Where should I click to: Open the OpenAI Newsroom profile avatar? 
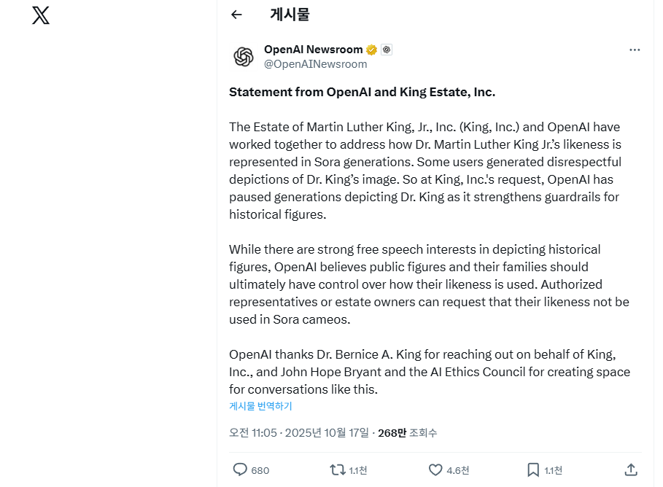tap(244, 57)
